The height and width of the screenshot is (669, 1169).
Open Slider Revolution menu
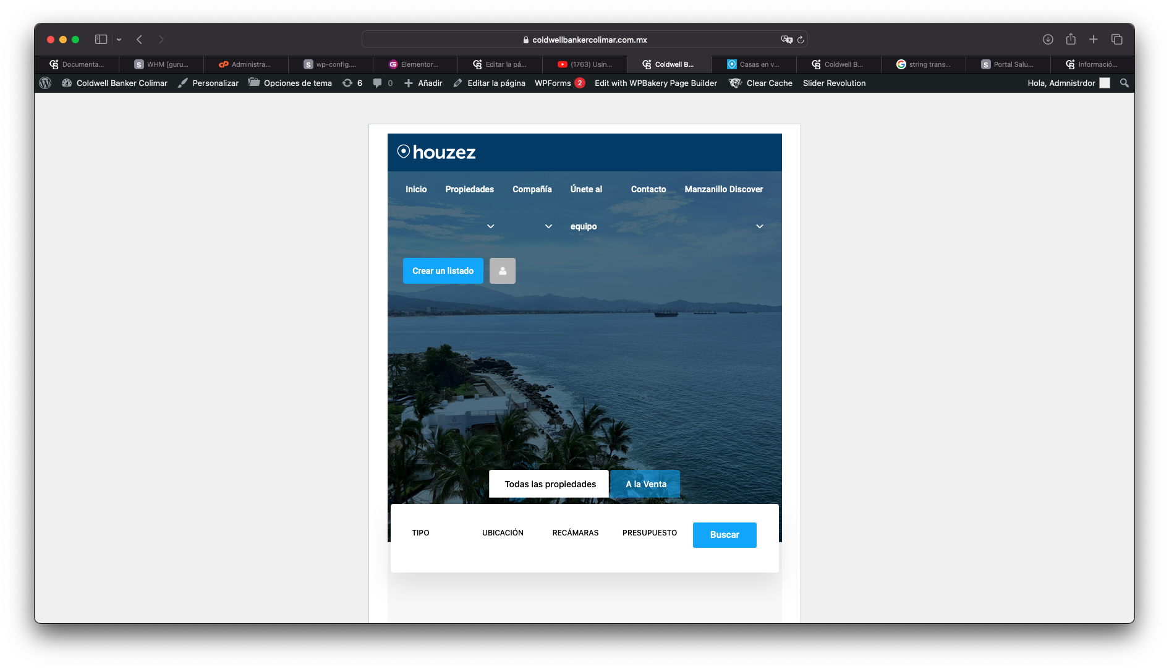pyautogui.click(x=834, y=83)
